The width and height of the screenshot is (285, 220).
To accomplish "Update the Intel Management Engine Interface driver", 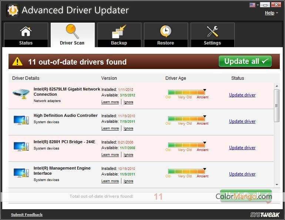I will click(x=242, y=174).
